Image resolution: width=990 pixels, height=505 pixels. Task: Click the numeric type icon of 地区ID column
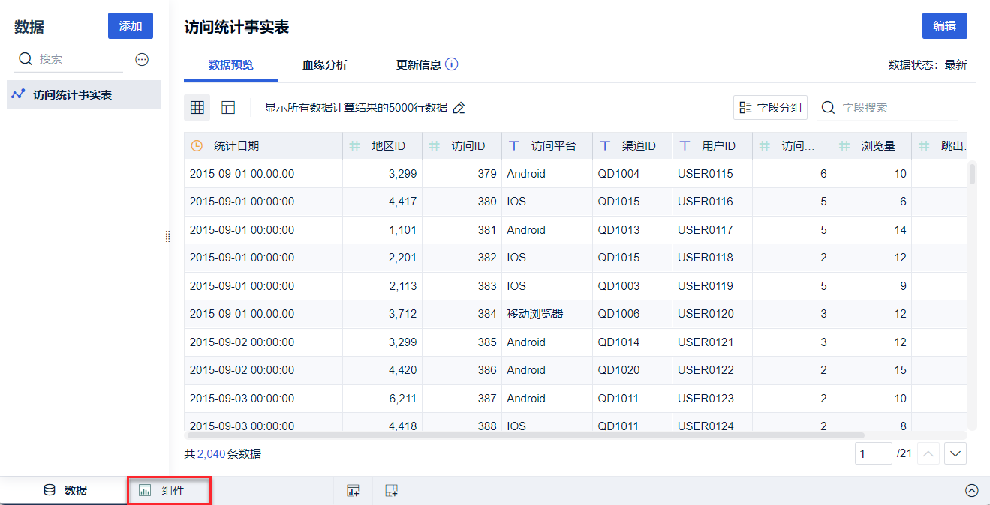(355, 146)
